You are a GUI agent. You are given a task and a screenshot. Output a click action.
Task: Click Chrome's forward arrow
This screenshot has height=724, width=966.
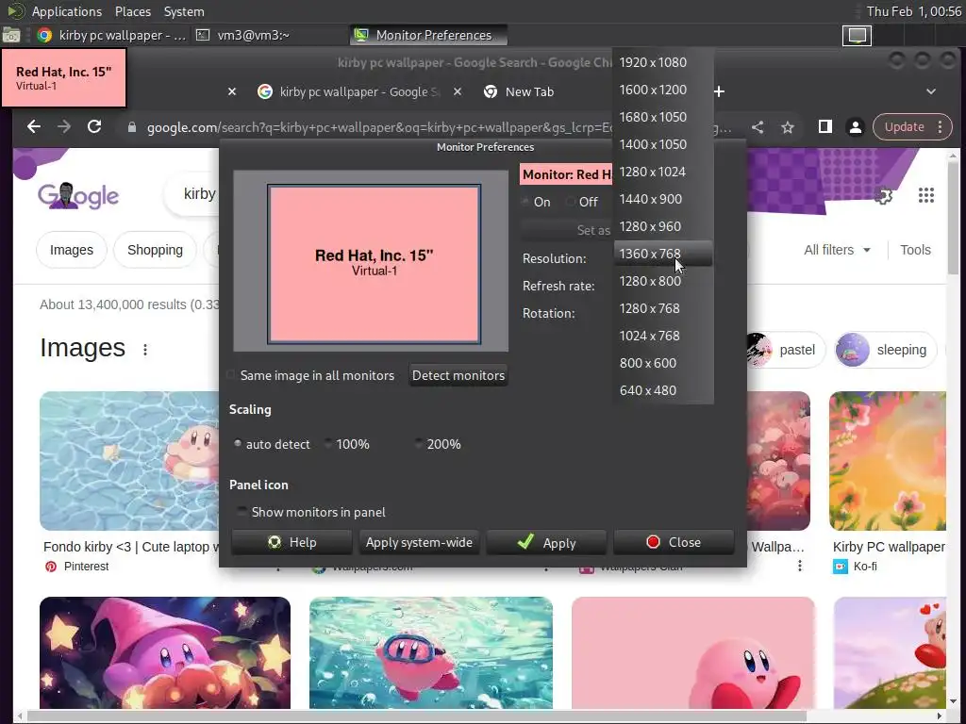pyautogui.click(x=64, y=127)
